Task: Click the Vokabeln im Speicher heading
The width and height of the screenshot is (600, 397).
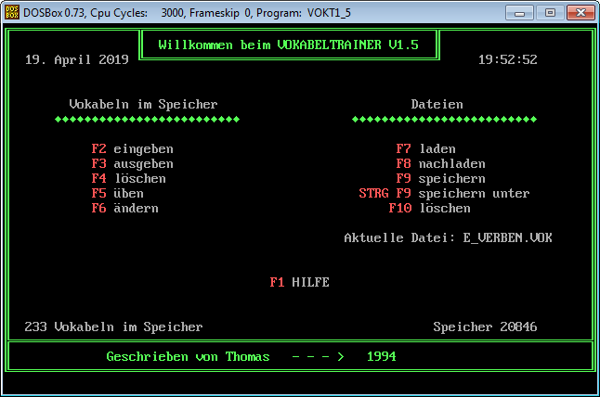Action: click(x=143, y=104)
